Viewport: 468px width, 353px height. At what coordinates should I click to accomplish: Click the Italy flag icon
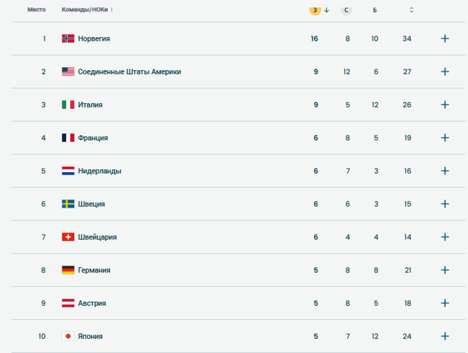coord(68,104)
